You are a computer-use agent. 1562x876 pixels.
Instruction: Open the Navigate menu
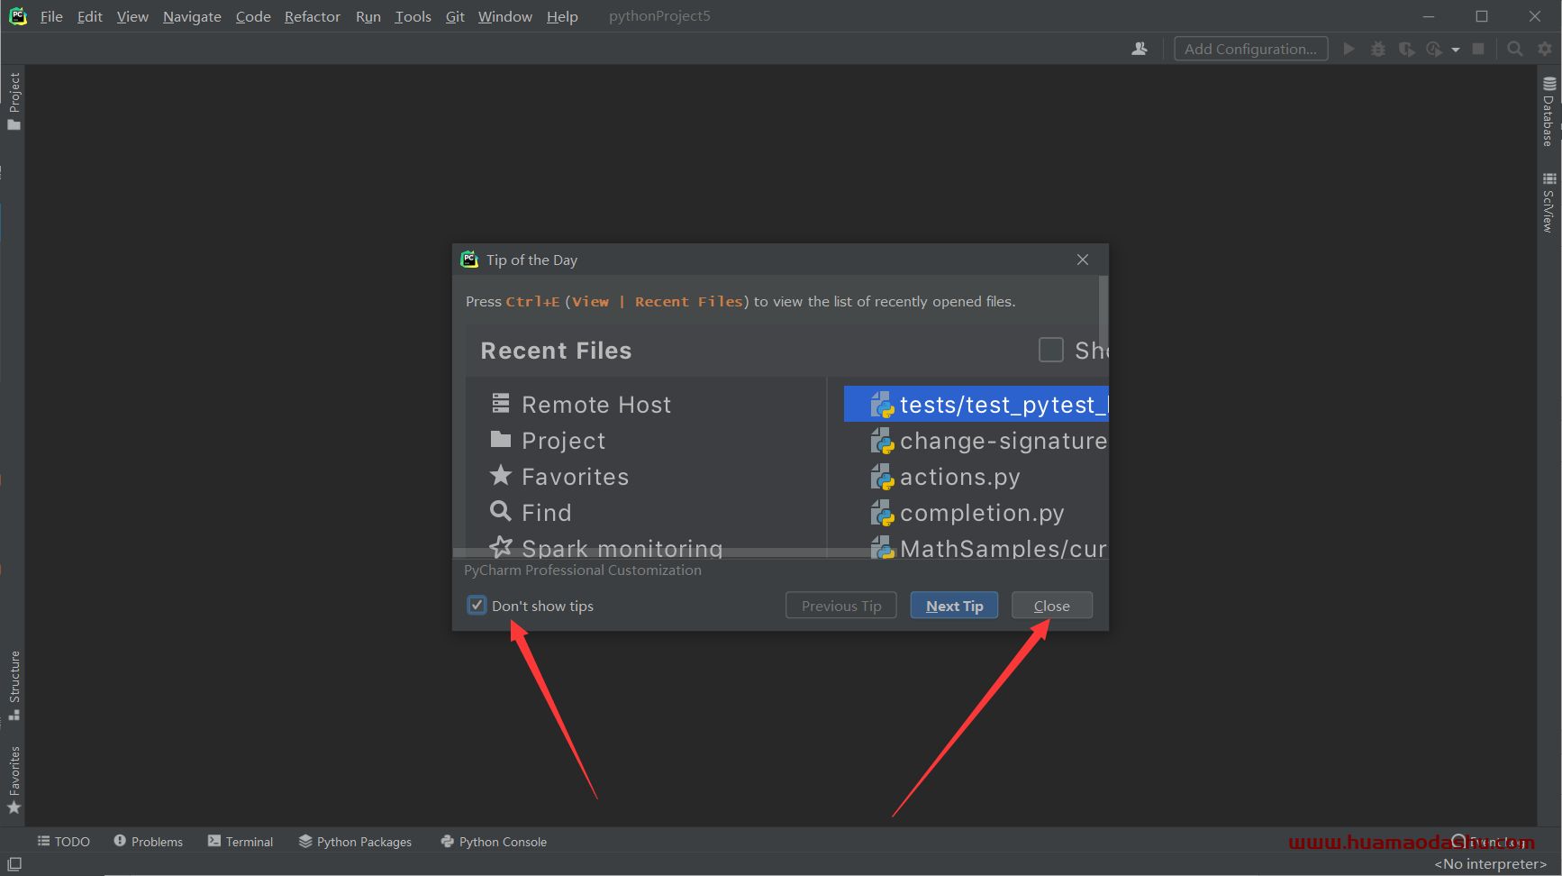tap(192, 16)
